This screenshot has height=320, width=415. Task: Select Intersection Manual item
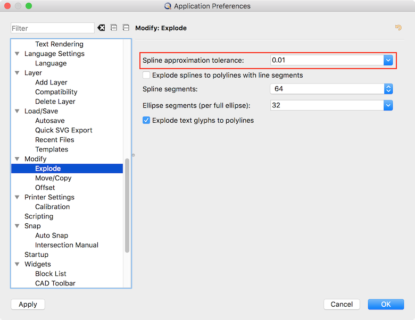tap(67, 245)
